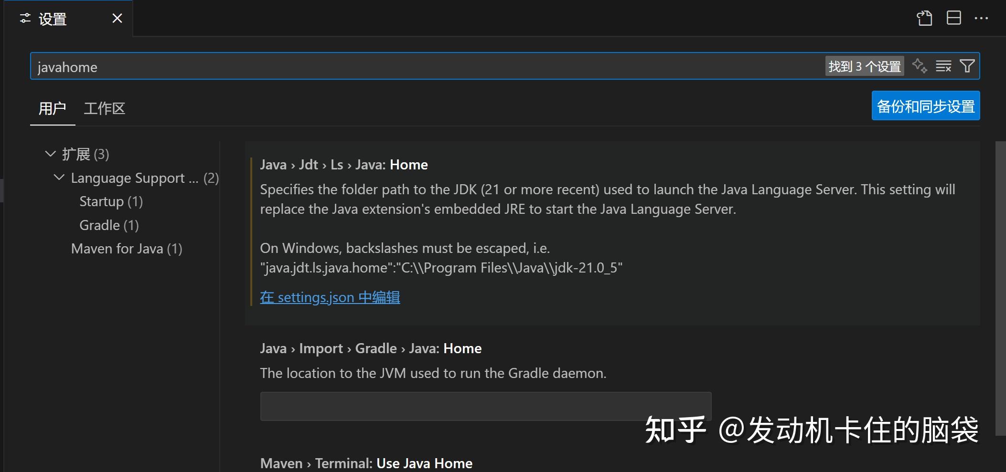Click the 备份和同步设置 button
The height and width of the screenshot is (472, 1006).
(x=925, y=105)
